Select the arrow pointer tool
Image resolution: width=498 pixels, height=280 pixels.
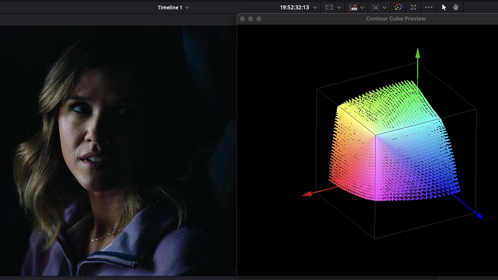[x=444, y=7]
